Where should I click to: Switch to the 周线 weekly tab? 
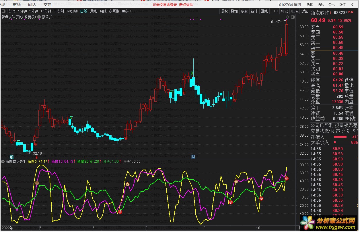(x=94, y=11)
